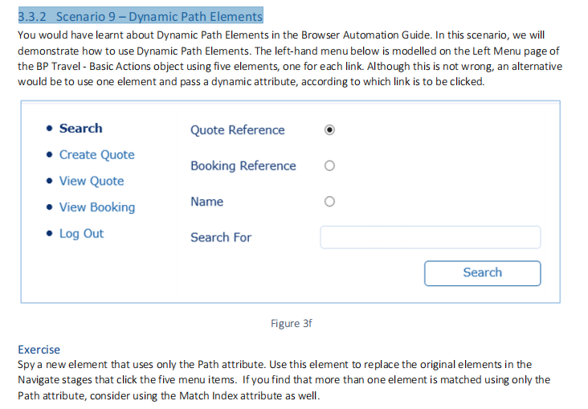Click the bullet beside Log Out

click(x=50, y=234)
